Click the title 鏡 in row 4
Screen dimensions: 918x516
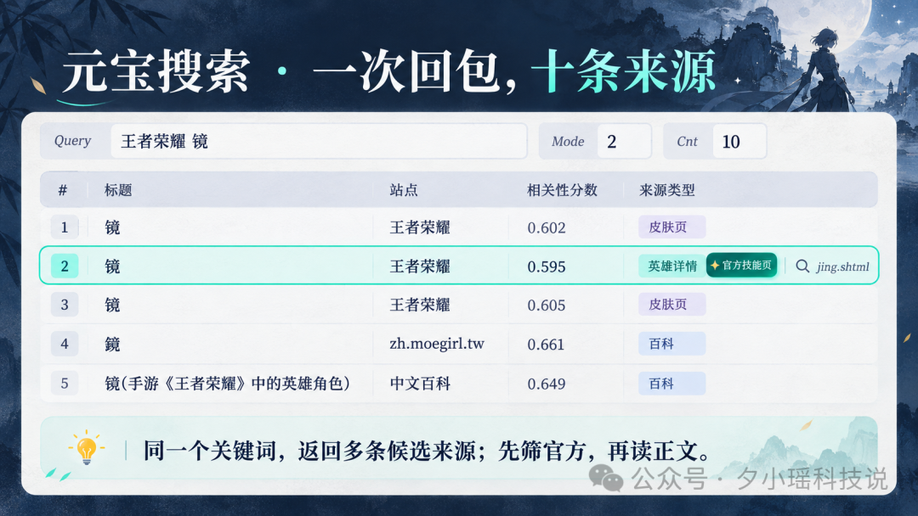(112, 345)
